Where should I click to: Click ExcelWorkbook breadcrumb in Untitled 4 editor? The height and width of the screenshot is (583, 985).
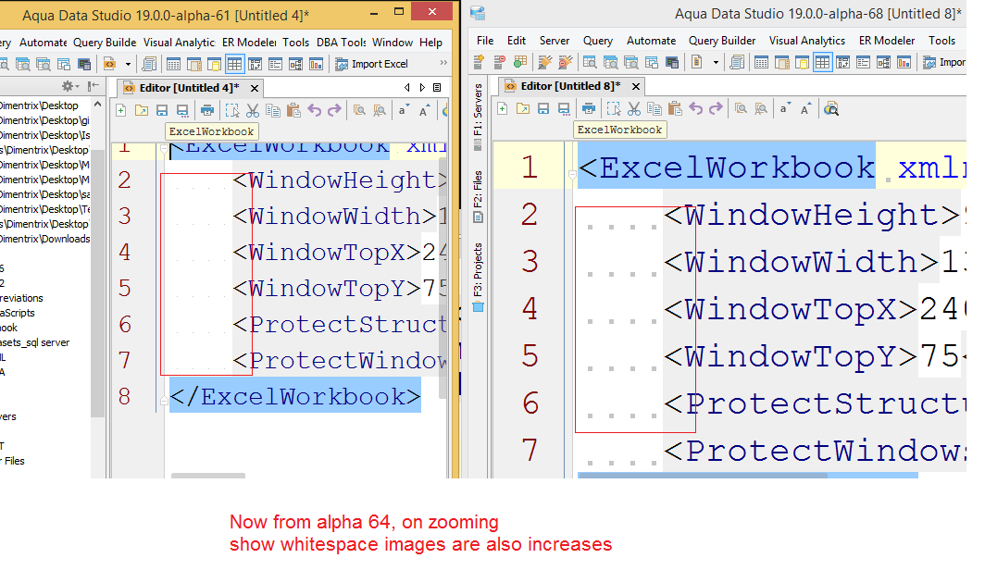click(x=212, y=131)
